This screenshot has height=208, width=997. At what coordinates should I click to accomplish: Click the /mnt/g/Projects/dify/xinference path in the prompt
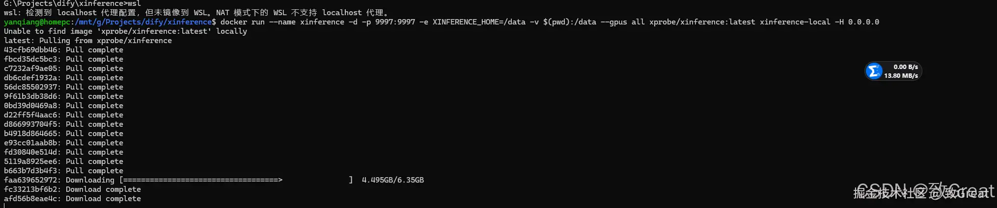[x=143, y=22]
